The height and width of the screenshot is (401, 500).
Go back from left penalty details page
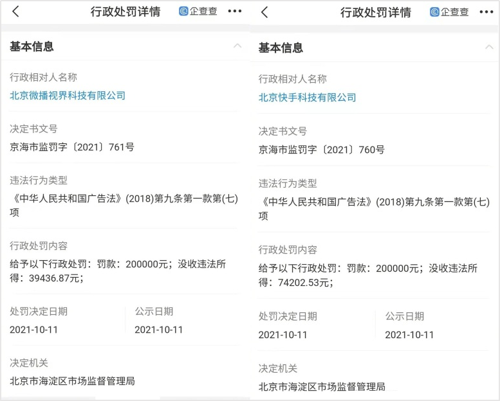tap(15, 12)
